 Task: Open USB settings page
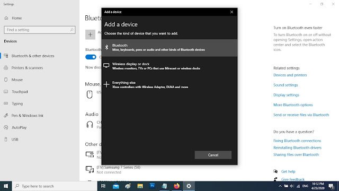click(15, 140)
